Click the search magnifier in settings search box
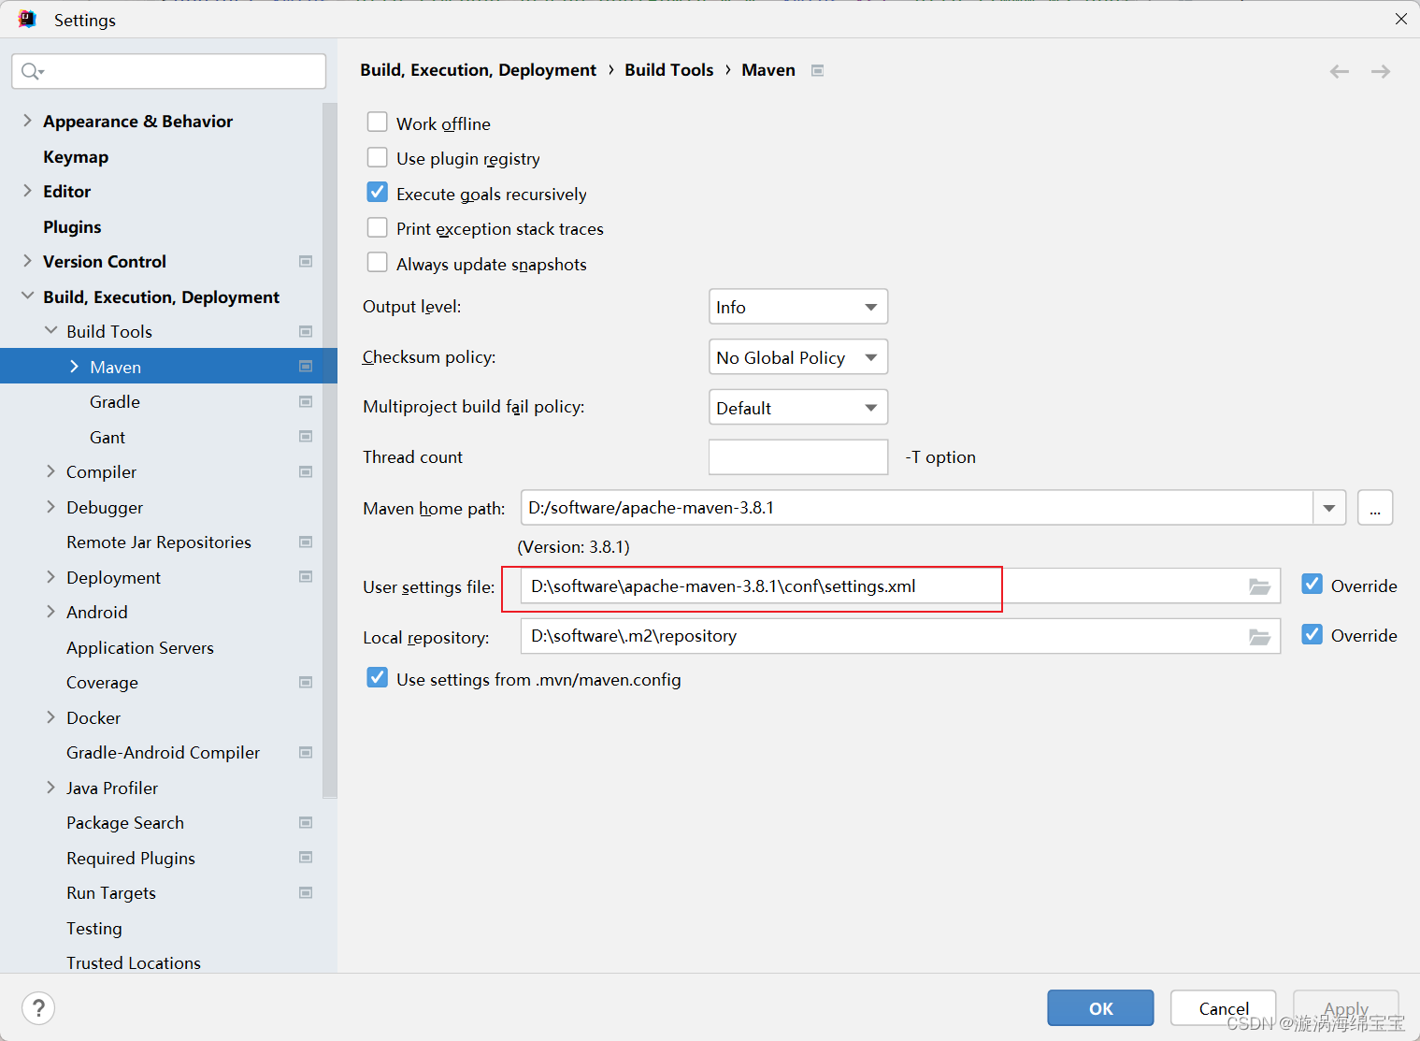The width and height of the screenshot is (1420, 1041). 30,71
